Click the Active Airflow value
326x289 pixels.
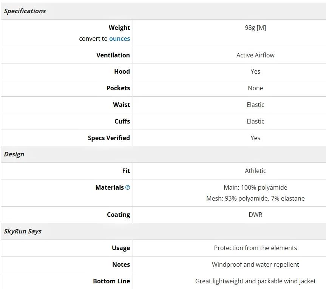[x=255, y=55]
